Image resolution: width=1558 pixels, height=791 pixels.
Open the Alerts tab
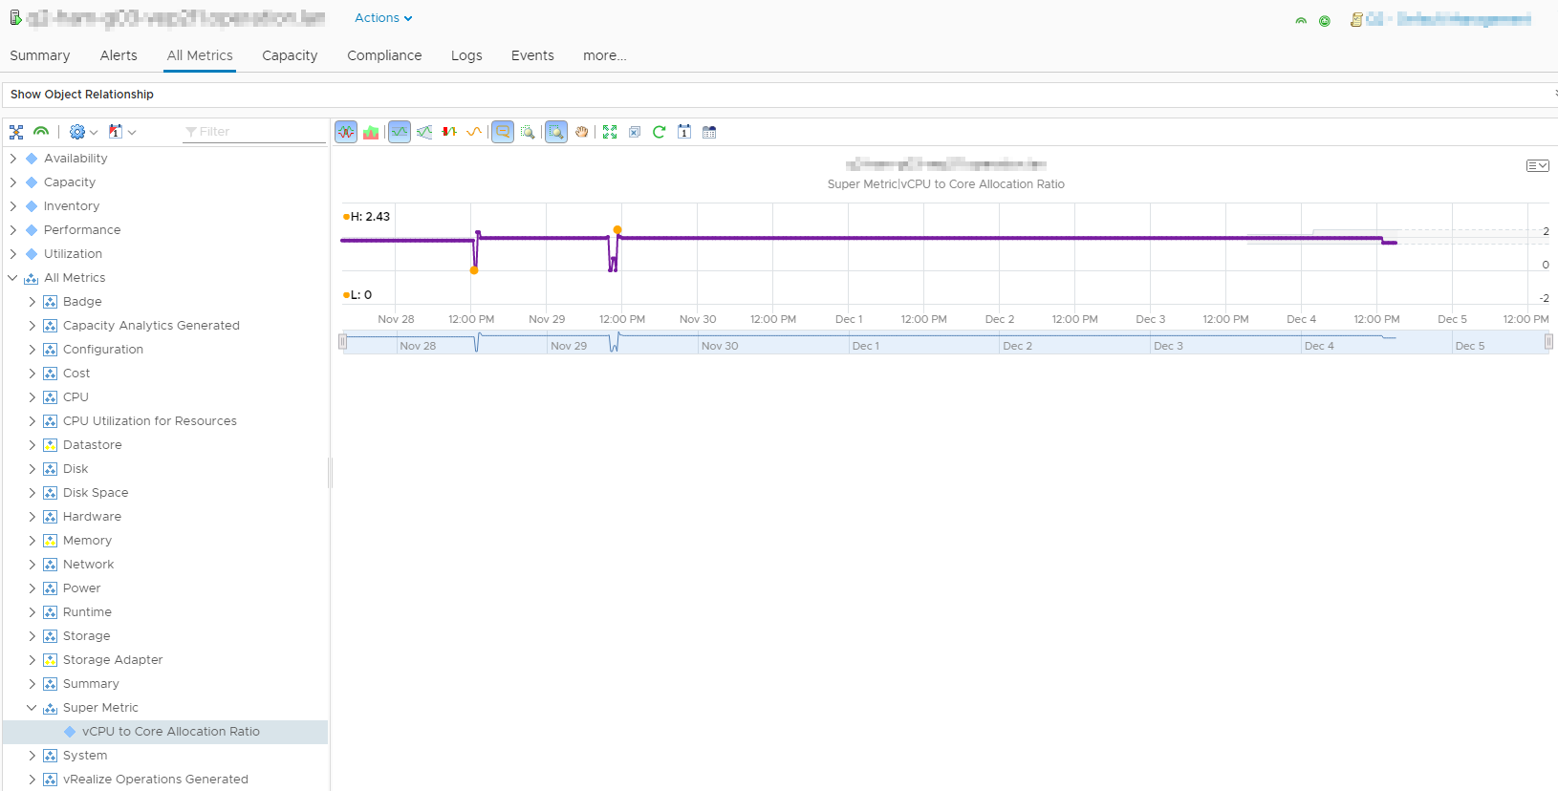click(119, 55)
